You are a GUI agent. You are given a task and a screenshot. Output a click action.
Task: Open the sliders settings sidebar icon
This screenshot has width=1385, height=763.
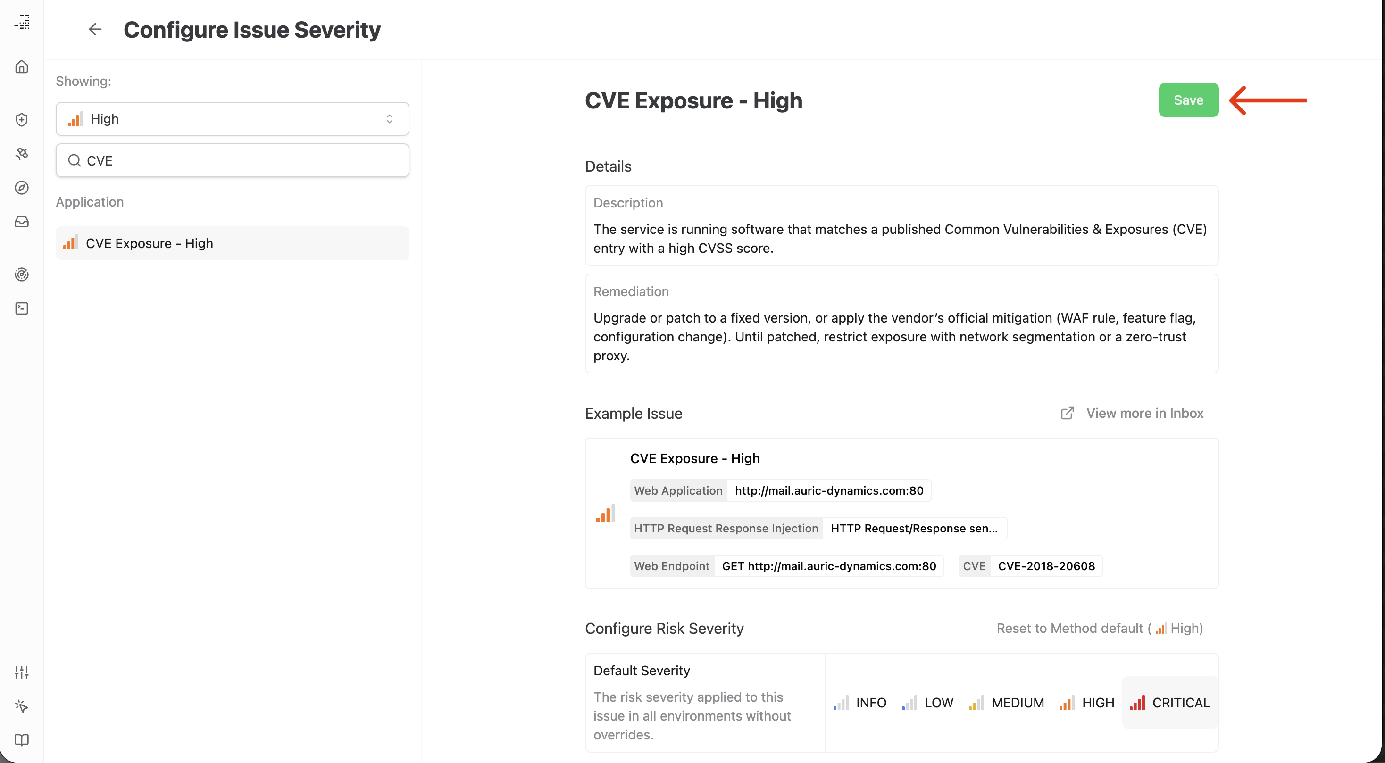tap(22, 672)
